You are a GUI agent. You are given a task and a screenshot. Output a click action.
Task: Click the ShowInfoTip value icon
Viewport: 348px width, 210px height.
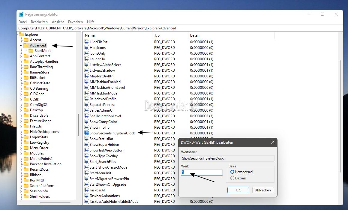pos(87,127)
